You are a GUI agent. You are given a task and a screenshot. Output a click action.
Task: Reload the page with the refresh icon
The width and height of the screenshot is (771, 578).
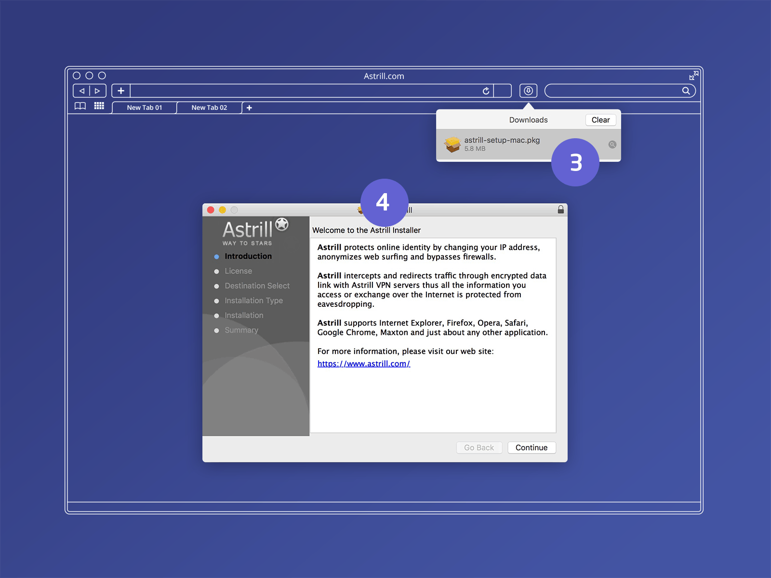(486, 91)
